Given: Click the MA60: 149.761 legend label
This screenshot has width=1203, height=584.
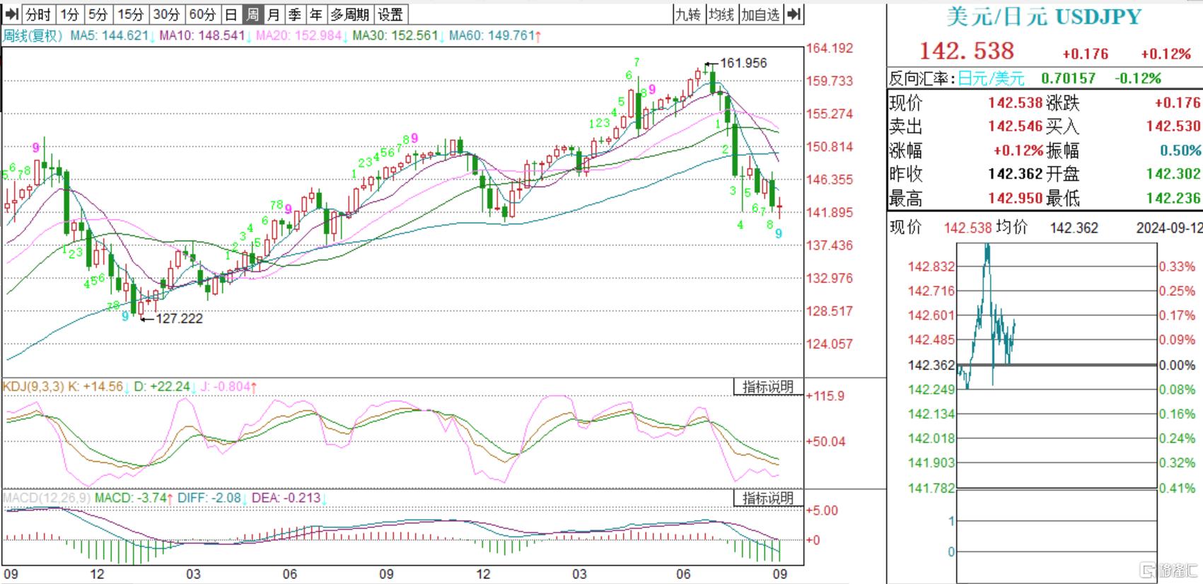Looking at the screenshot, I should click(x=493, y=35).
